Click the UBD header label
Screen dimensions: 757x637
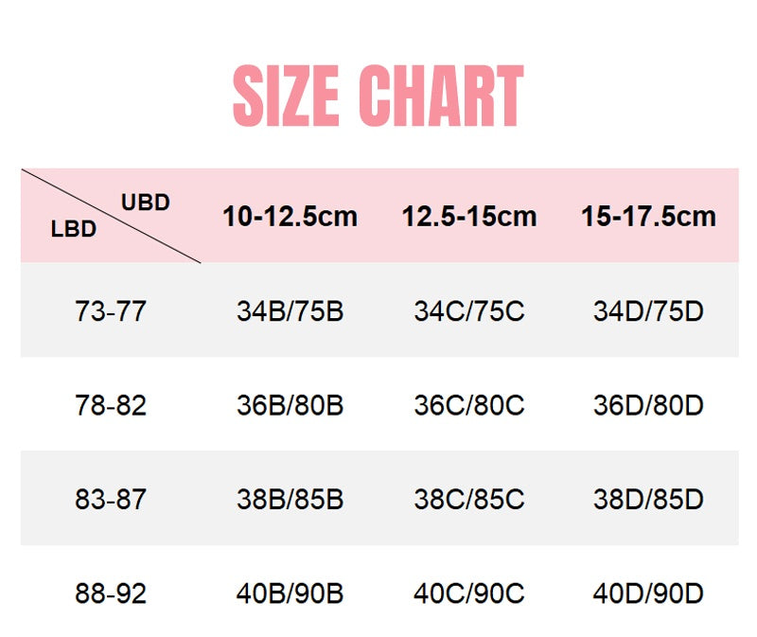point(145,202)
